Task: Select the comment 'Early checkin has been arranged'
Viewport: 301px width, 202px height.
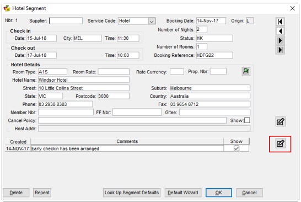Action: (127, 148)
